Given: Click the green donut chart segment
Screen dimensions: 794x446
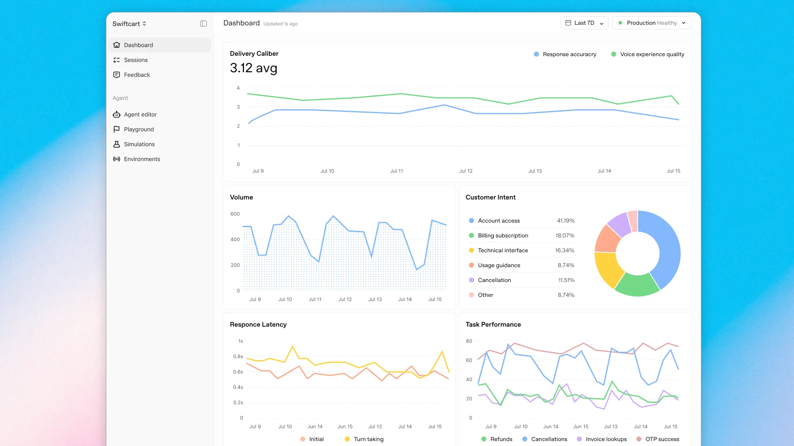Looking at the screenshot, I should pyautogui.click(x=637, y=286).
